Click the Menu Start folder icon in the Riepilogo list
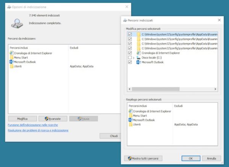Screen dimensions: 229x167 [131, 116]
